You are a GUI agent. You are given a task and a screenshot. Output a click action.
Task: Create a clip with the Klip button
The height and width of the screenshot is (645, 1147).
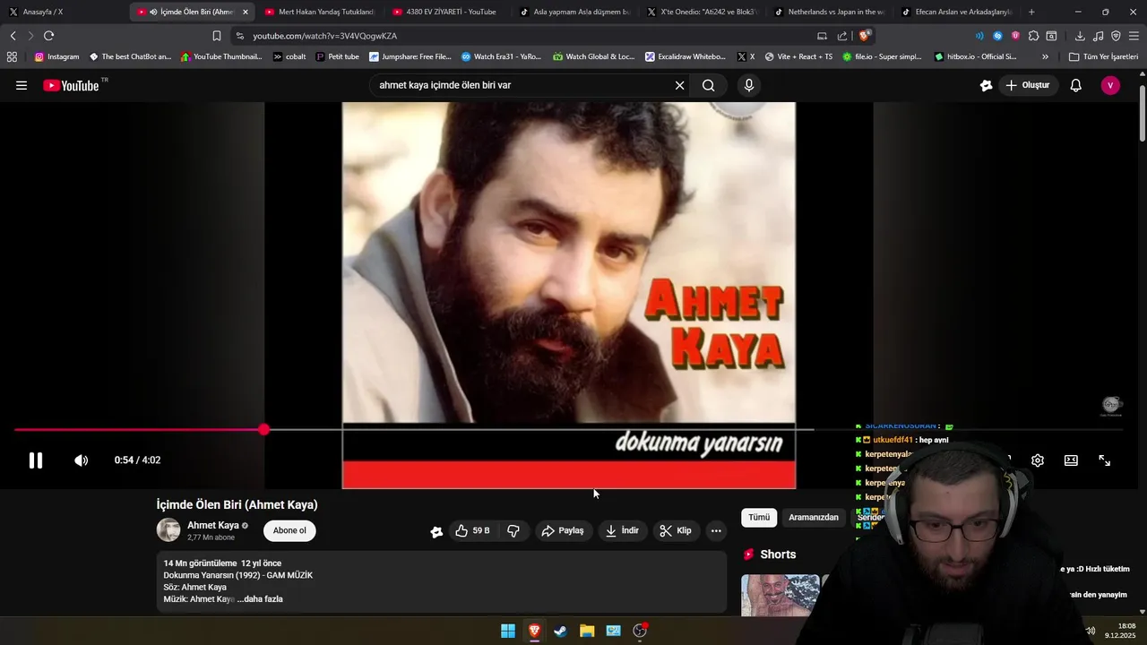(x=676, y=531)
